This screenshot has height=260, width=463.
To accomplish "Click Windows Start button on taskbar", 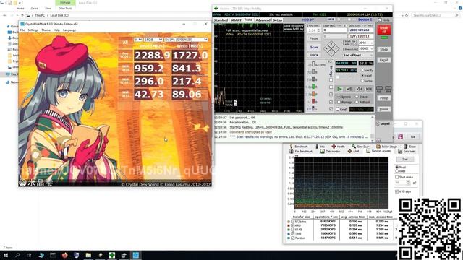I will coord(5,255).
